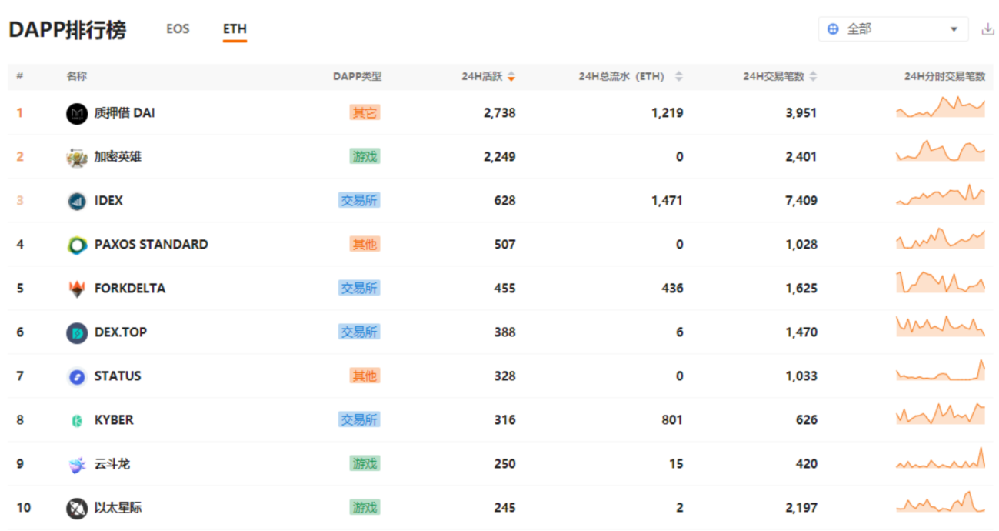Screen dimensions: 999x531
Task: Click the 3,951 transaction count value
Action: click(x=801, y=113)
